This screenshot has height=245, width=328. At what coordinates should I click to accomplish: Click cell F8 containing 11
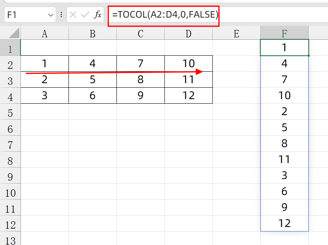pyautogui.click(x=285, y=159)
